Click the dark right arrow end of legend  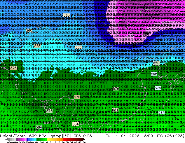click(84, 139)
